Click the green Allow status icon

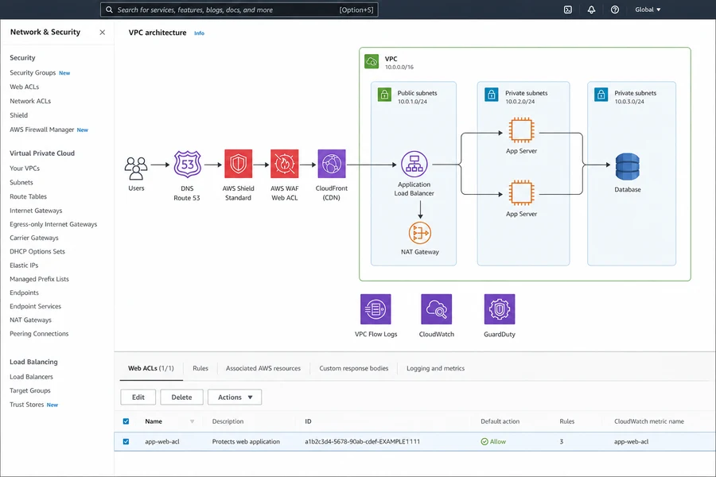pos(484,441)
